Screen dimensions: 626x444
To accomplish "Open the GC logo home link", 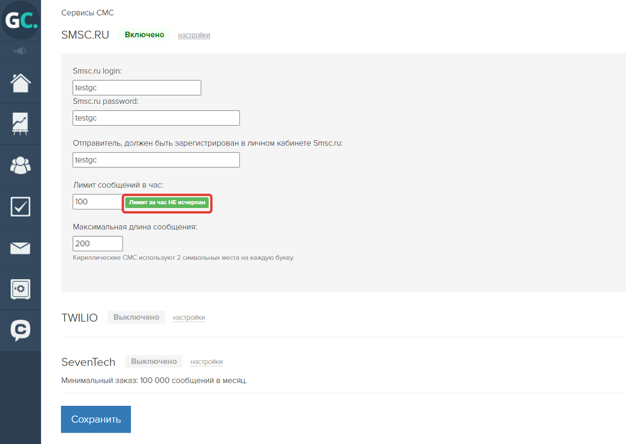I will [20, 20].
